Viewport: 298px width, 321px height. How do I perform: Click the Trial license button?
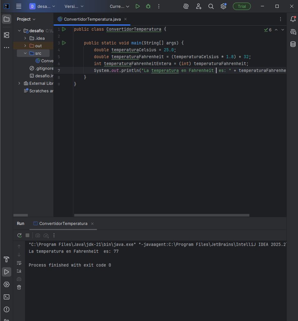click(242, 6)
